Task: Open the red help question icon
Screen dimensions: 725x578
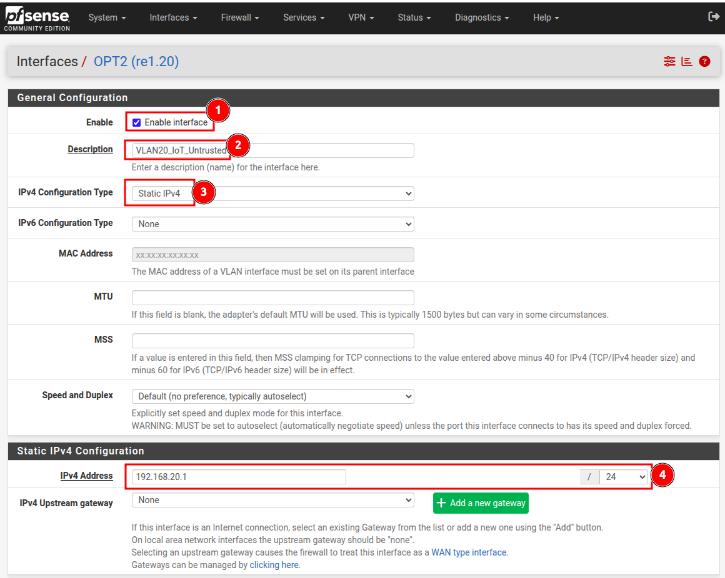Action: pos(704,61)
